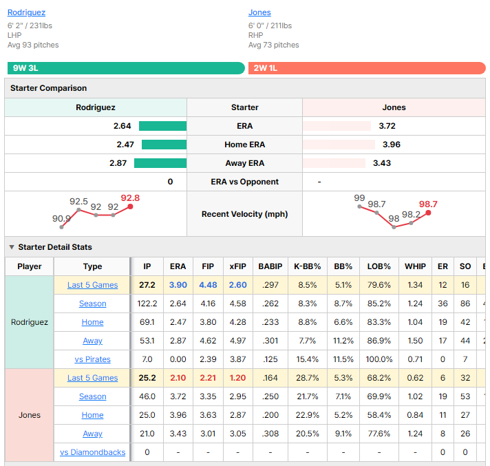Collapse the Starter Detail Stats section

12,247
